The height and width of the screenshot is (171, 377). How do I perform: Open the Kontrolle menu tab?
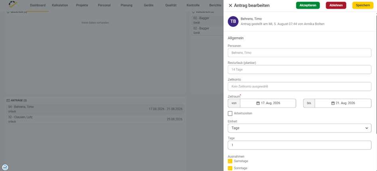[193, 5]
